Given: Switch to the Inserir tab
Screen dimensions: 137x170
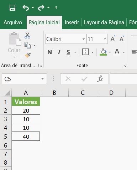Looking at the screenshot, I should (72, 22).
